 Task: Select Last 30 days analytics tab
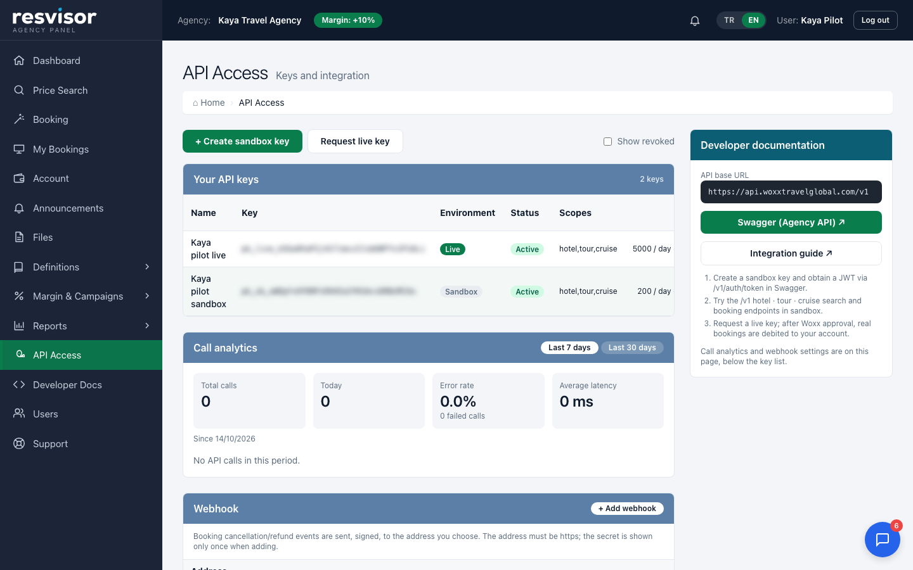tap(632, 348)
